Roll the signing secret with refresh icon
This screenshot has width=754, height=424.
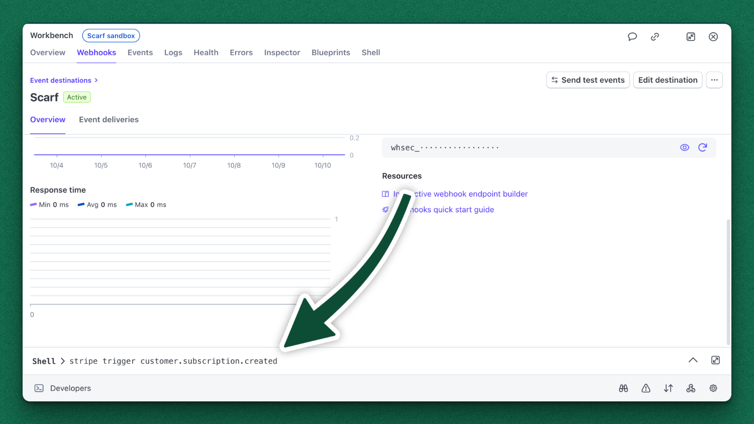(703, 147)
